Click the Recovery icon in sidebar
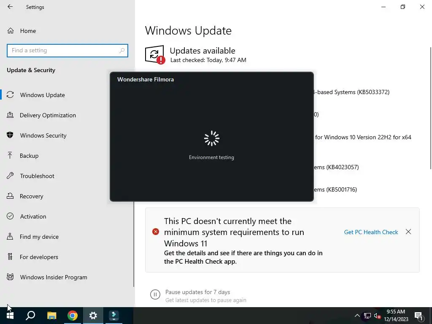This screenshot has height=324, width=432. [x=10, y=196]
